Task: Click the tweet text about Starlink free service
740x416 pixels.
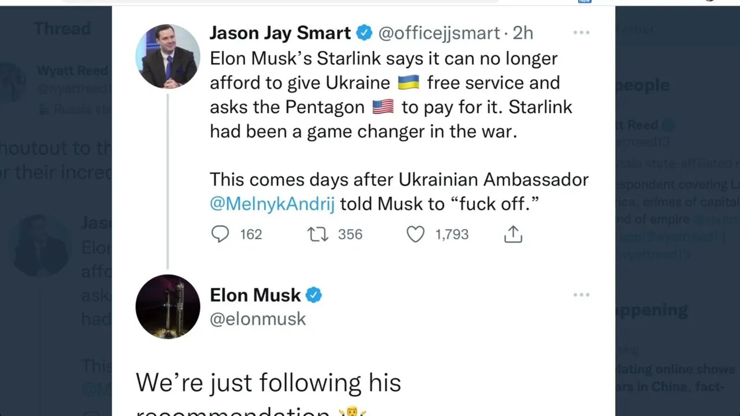Action: point(383,83)
